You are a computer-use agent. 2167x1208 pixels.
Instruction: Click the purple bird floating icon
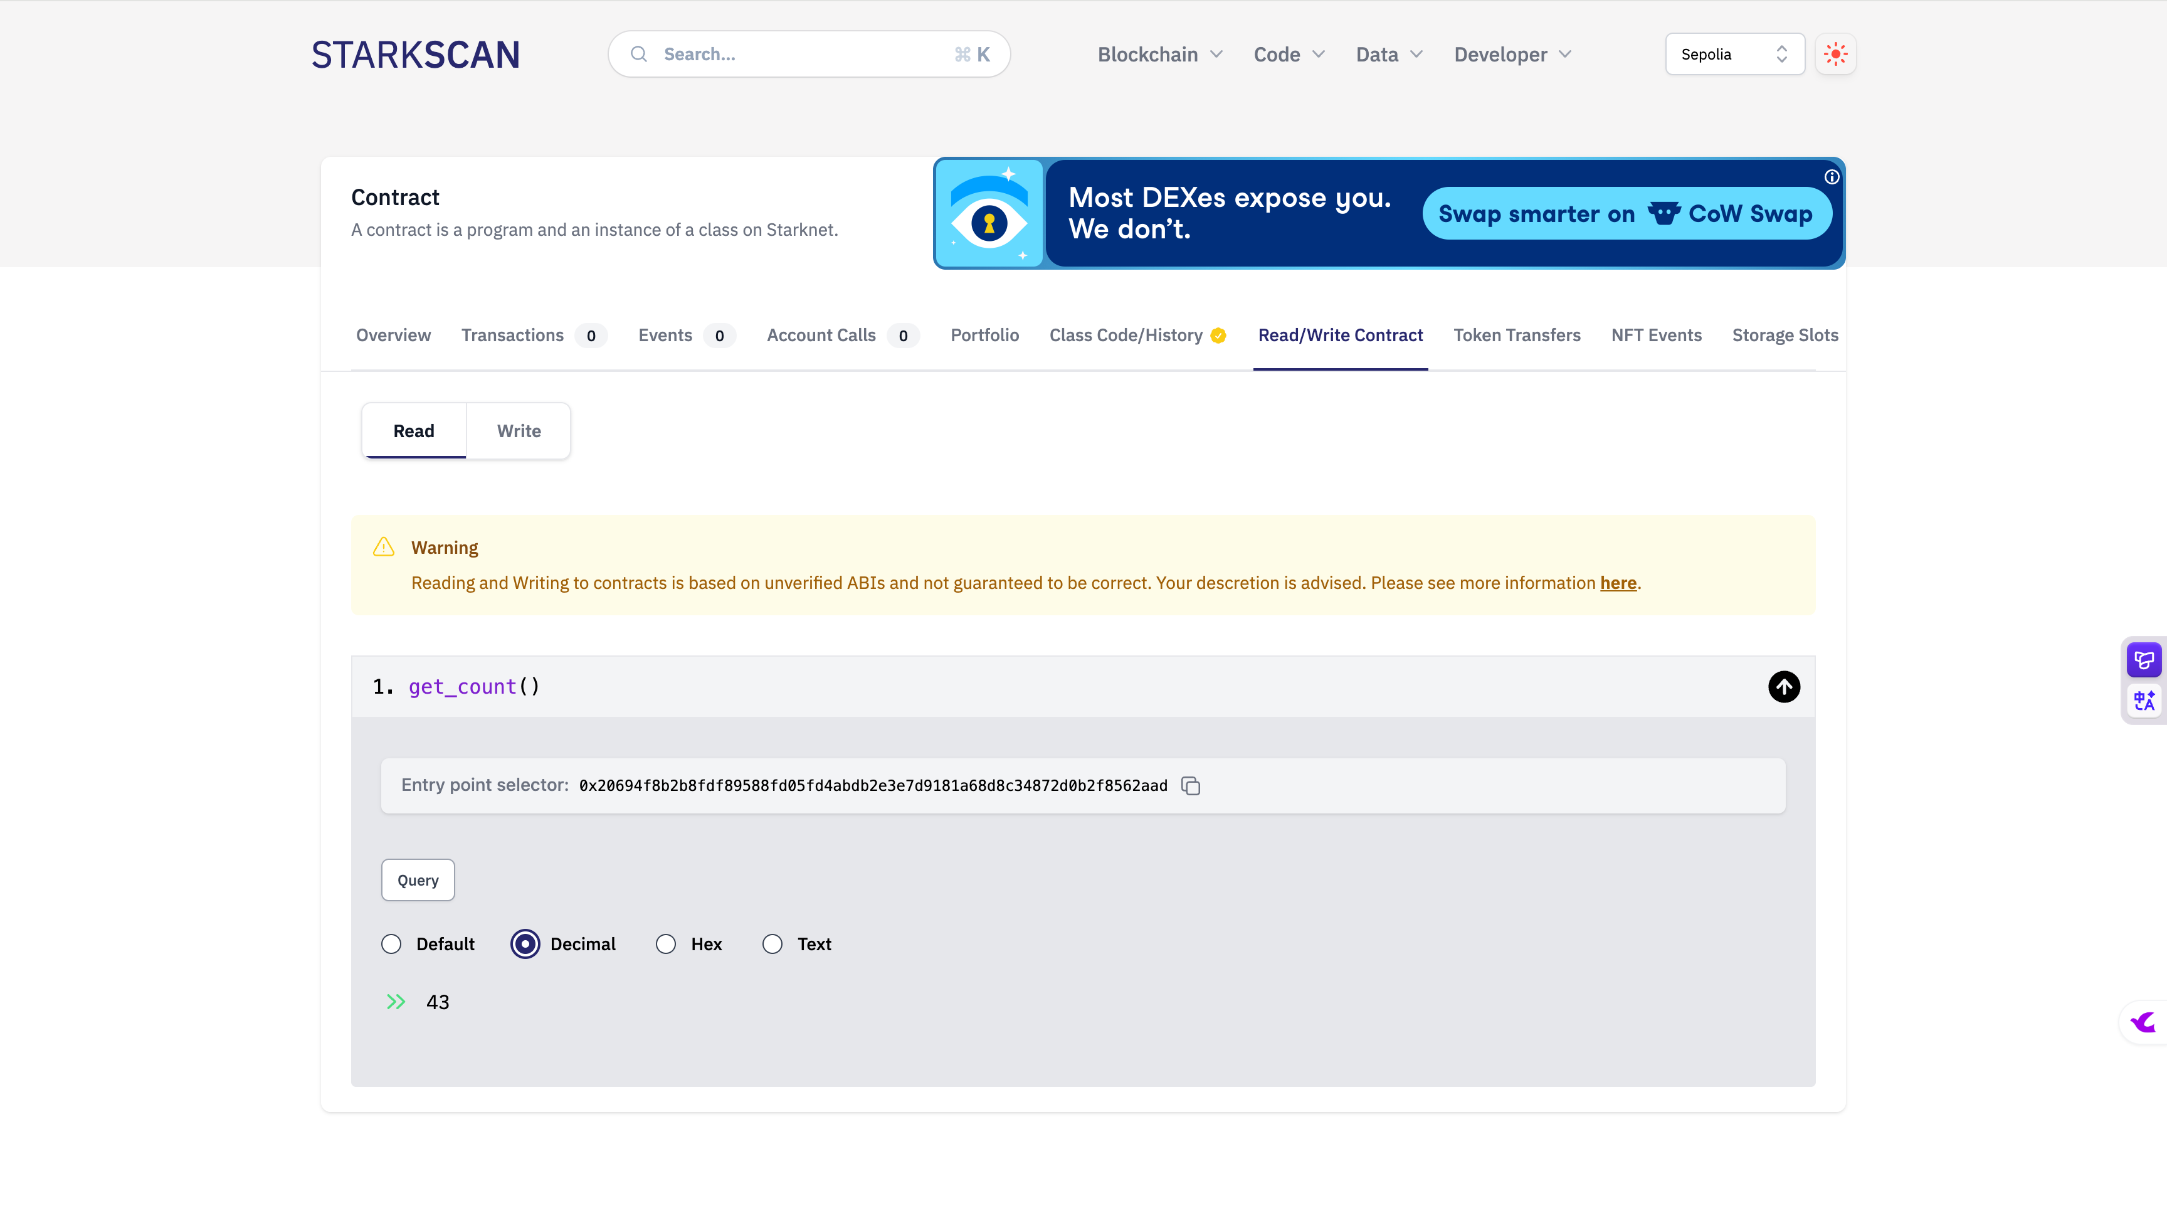click(x=2143, y=1023)
